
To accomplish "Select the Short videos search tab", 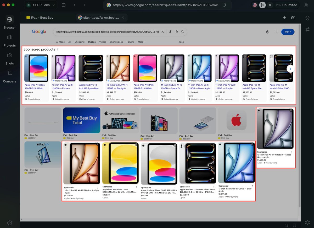I will point(116,42).
